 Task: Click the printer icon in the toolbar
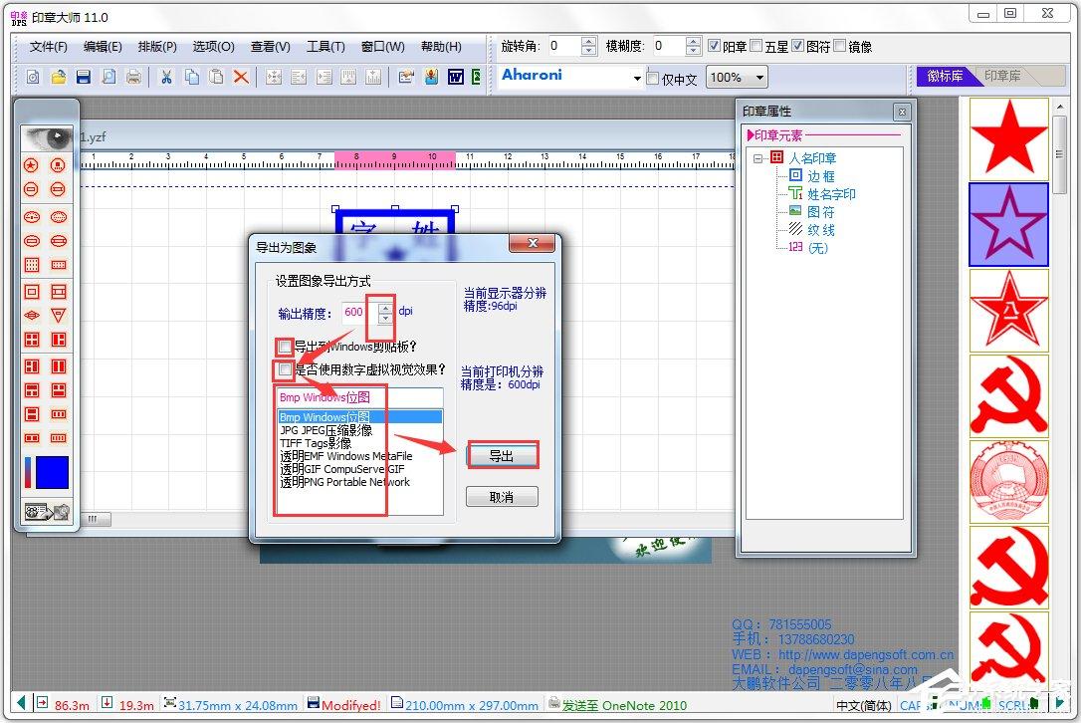pyautogui.click(x=133, y=77)
